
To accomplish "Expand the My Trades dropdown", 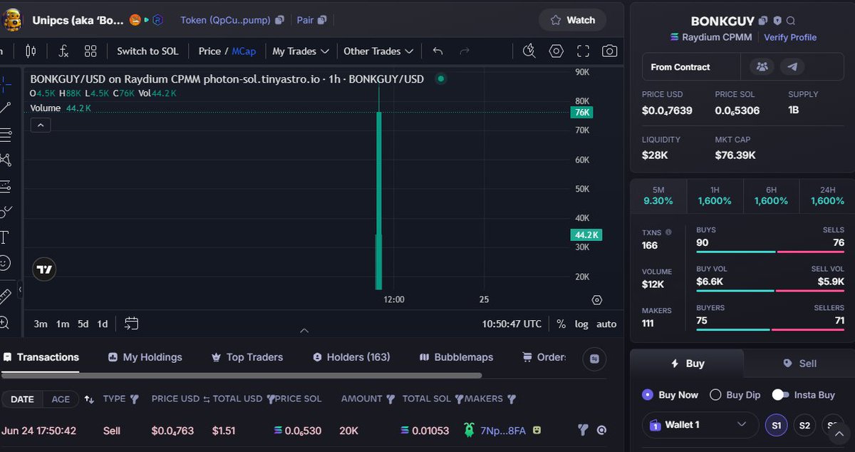I will pyautogui.click(x=301, y=51).
